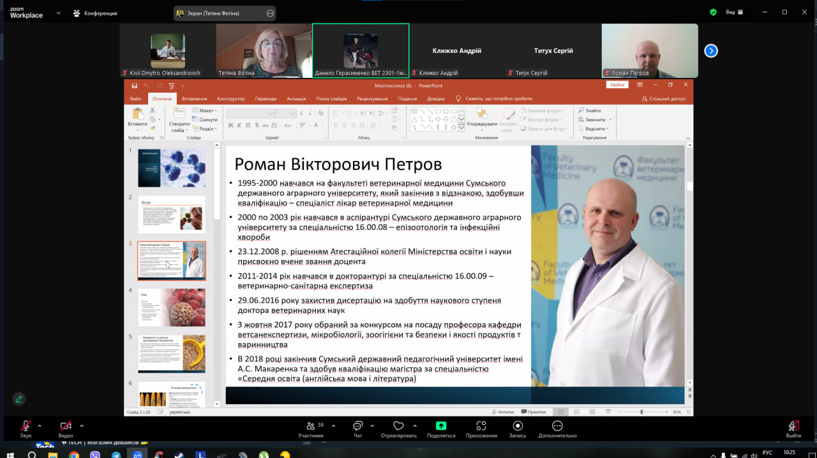Click the React heart icon

398,427
